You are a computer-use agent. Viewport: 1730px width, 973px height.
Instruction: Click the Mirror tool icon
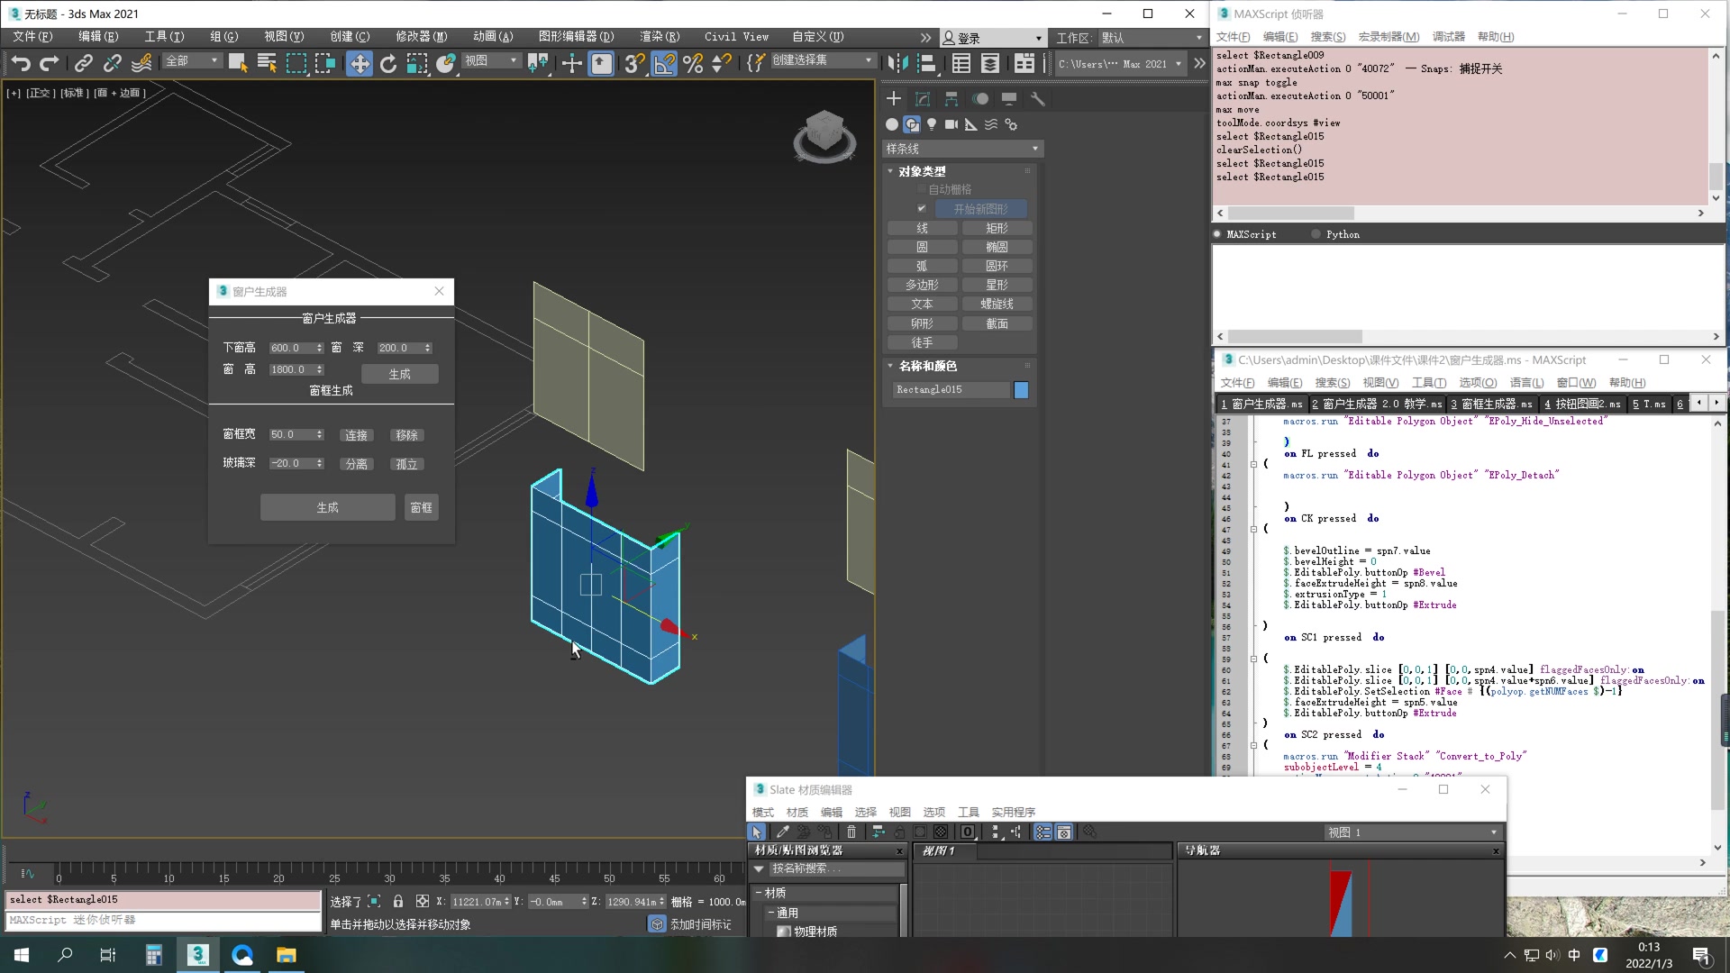coord(897,63)
